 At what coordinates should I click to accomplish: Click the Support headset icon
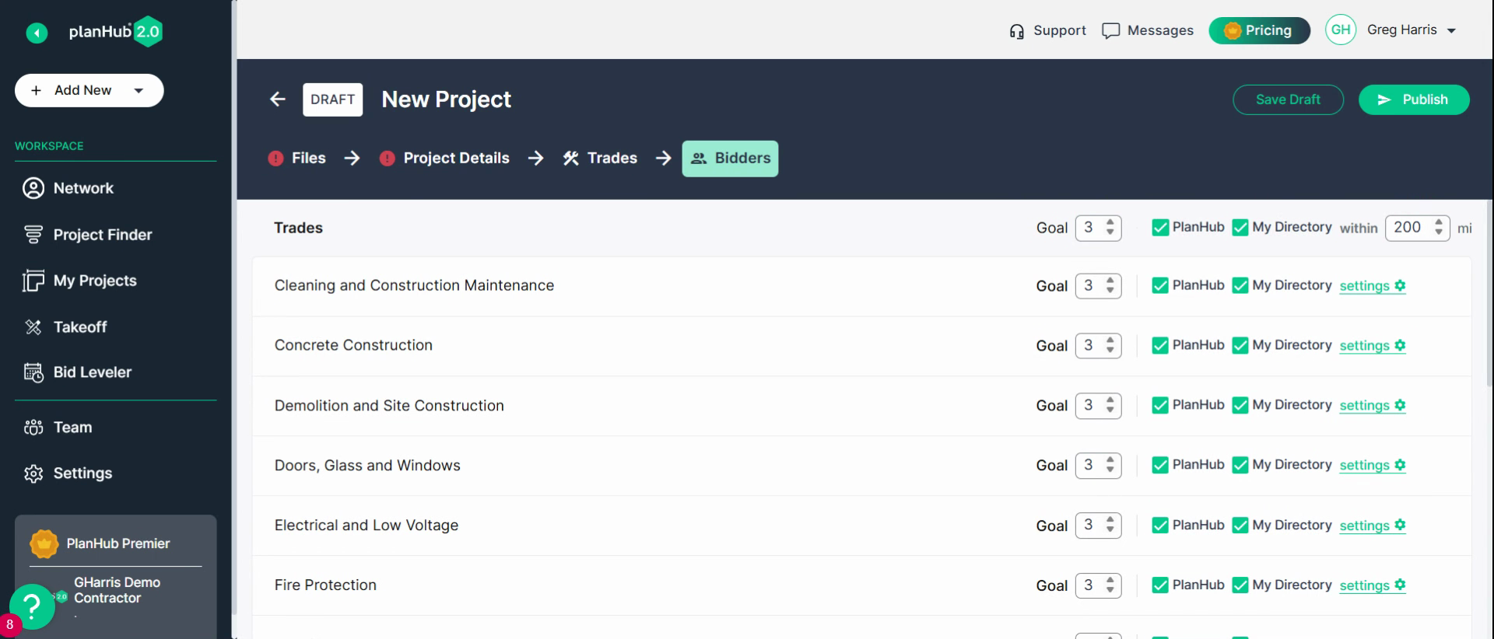1016,31
